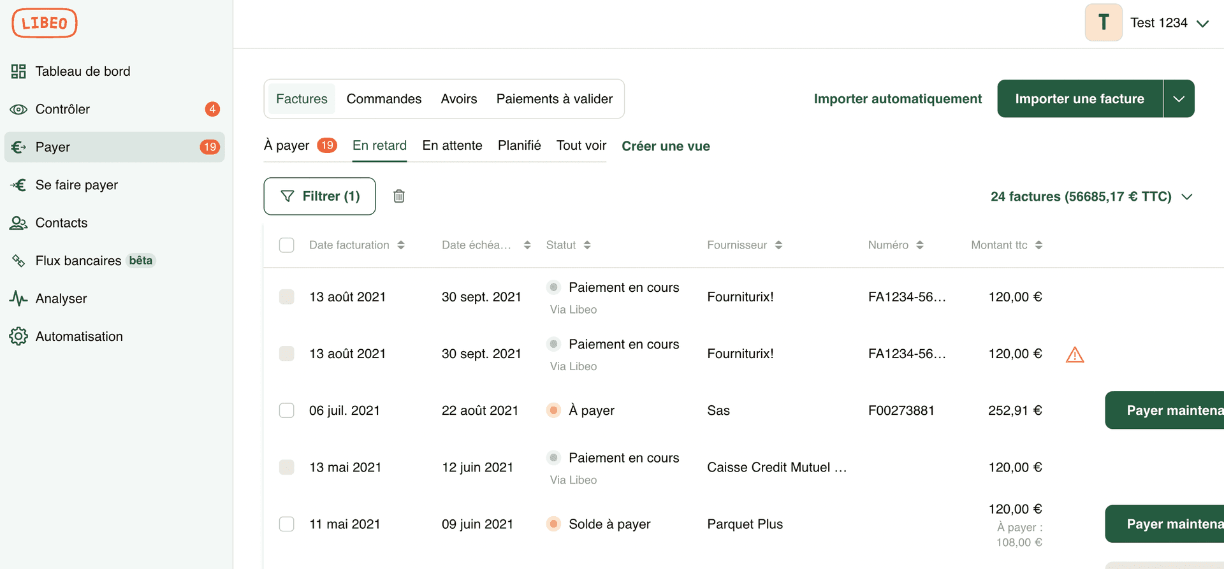
Task: Select the En attente view
Action: (452, 146)
